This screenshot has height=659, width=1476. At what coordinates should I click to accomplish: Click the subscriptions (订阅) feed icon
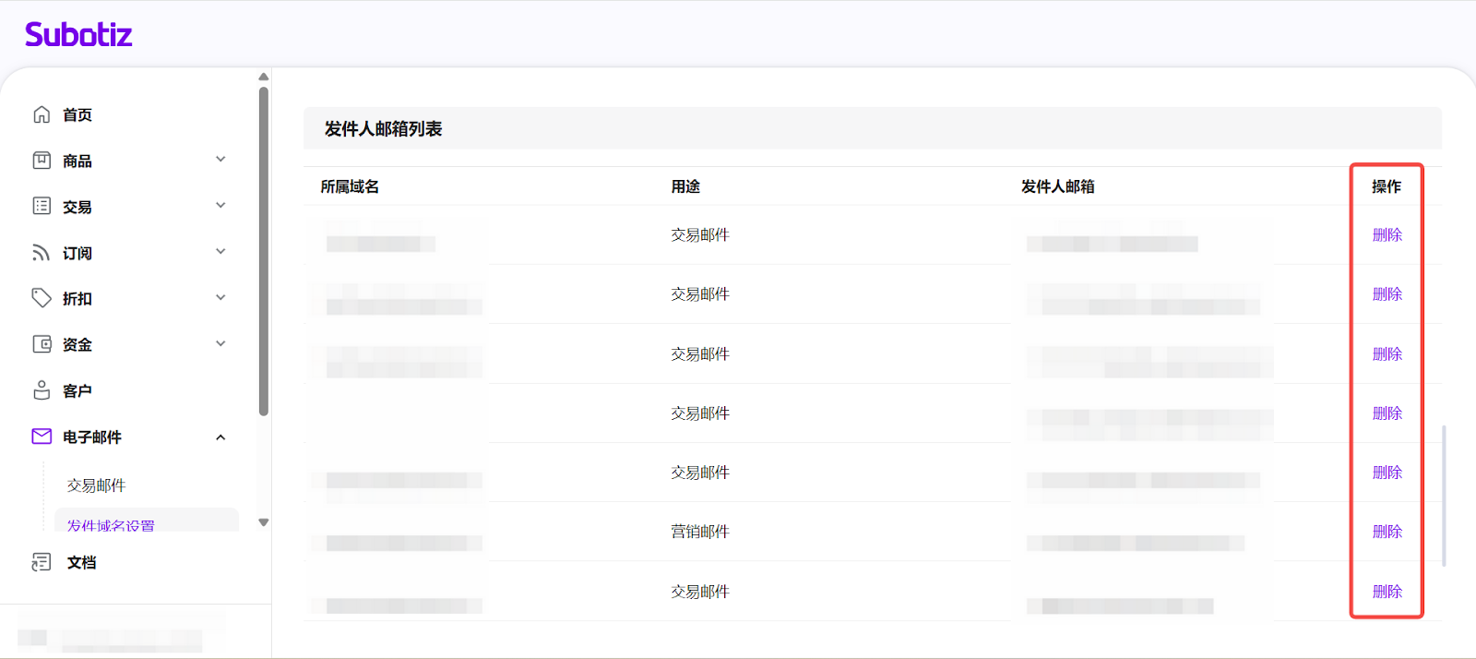(42, 252)
